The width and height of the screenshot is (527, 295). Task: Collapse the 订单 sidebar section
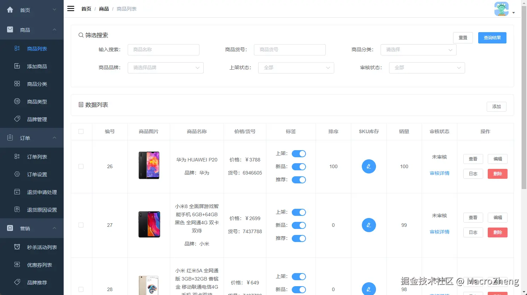point(32,138)
